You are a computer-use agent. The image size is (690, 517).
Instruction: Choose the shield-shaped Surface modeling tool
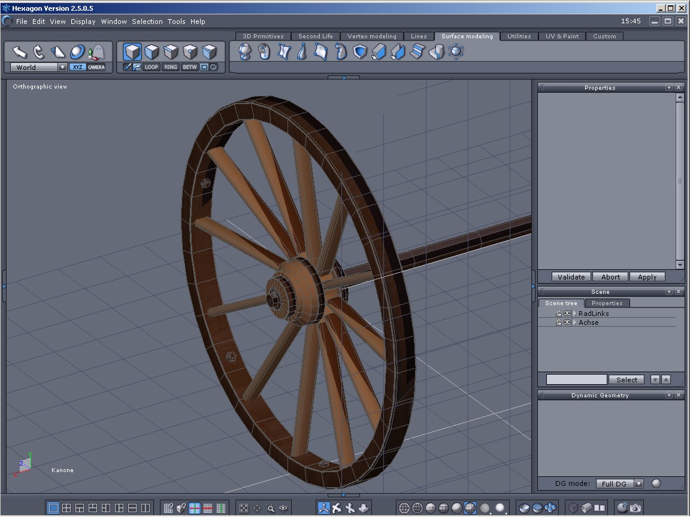[x=360, y=51]
